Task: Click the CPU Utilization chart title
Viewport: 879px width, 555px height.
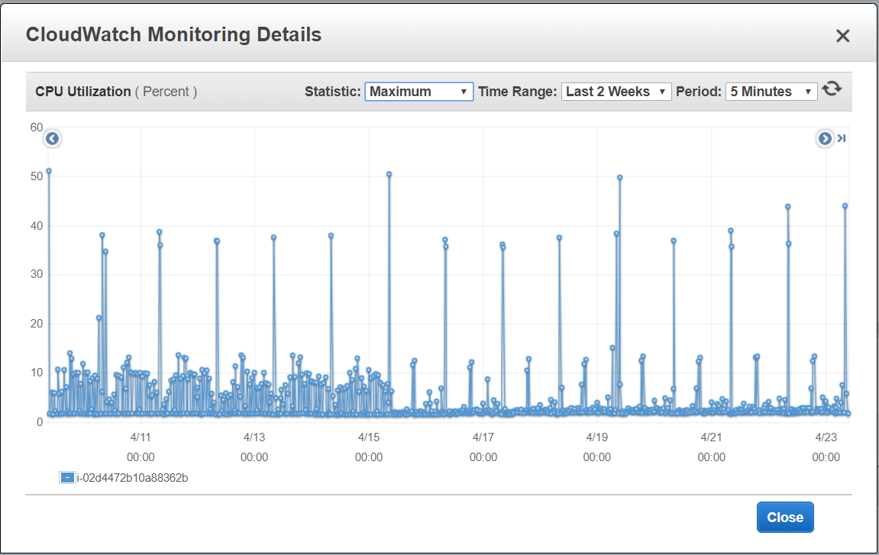Action: (x=83, y=92)
